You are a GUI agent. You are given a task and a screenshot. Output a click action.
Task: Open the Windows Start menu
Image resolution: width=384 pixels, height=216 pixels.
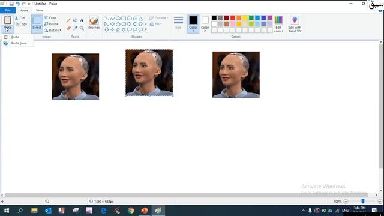pos(7,211)
